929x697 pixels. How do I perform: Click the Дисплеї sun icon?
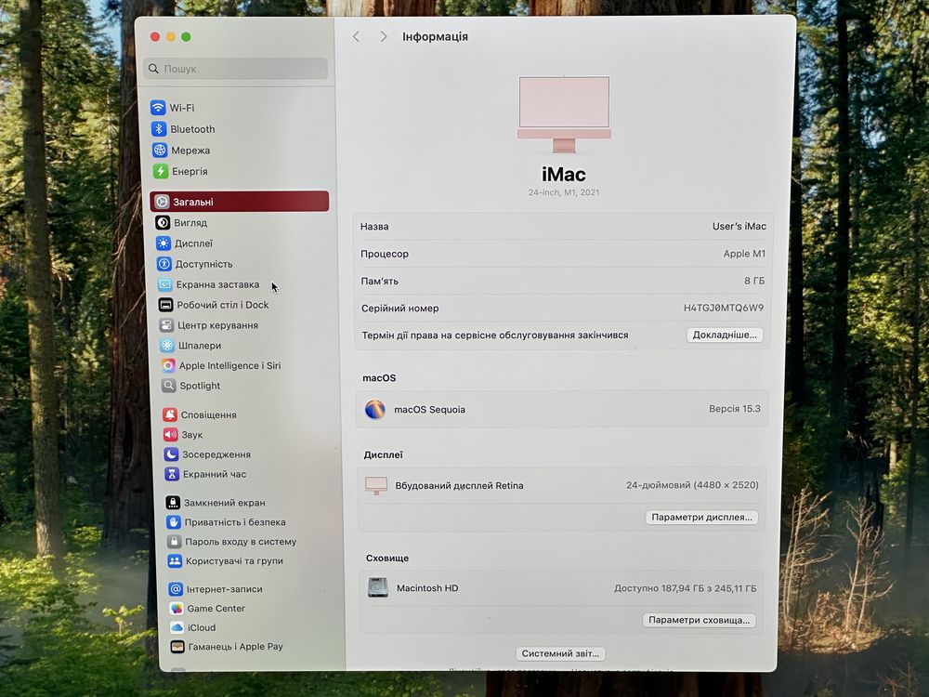tap(164, 243)
